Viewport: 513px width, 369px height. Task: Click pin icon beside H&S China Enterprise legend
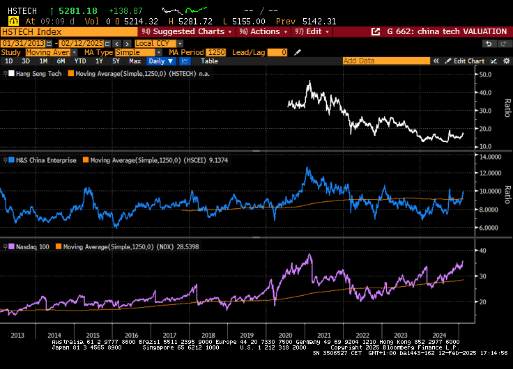tap(6, 160)
